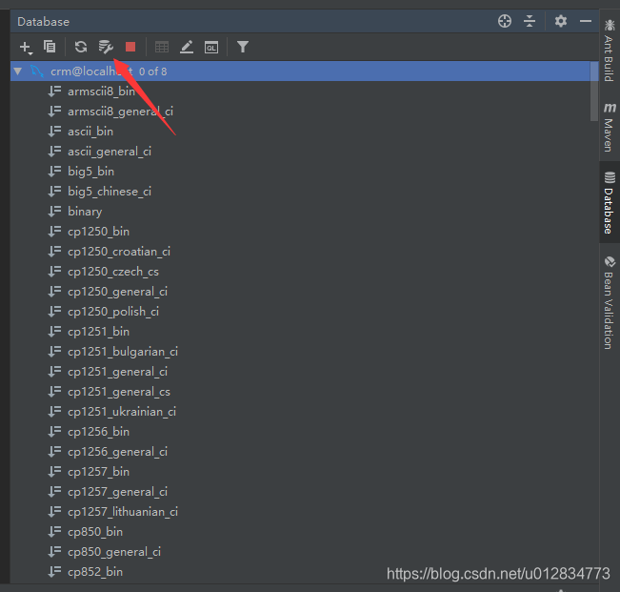This screenshot has height=592, width=620.
Task: Select the cp1257_bin collation
Action: point(98,472)
